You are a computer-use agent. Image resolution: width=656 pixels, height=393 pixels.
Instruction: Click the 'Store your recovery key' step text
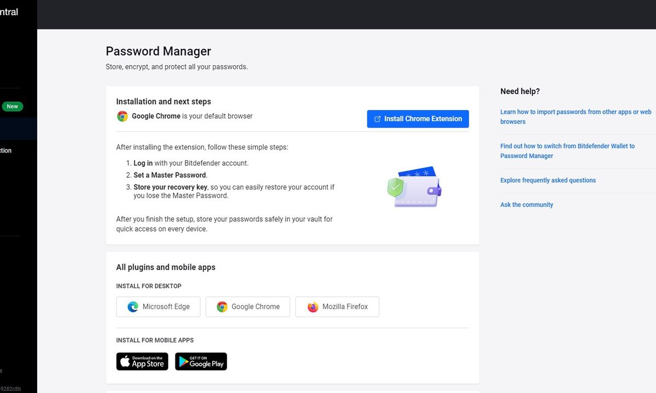coord(234,192)
